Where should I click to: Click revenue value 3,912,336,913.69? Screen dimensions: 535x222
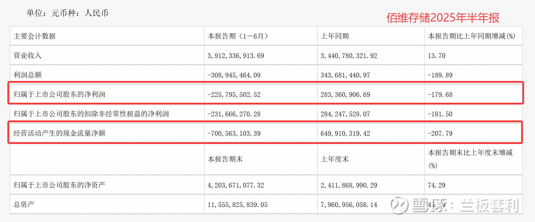[236, 56]
